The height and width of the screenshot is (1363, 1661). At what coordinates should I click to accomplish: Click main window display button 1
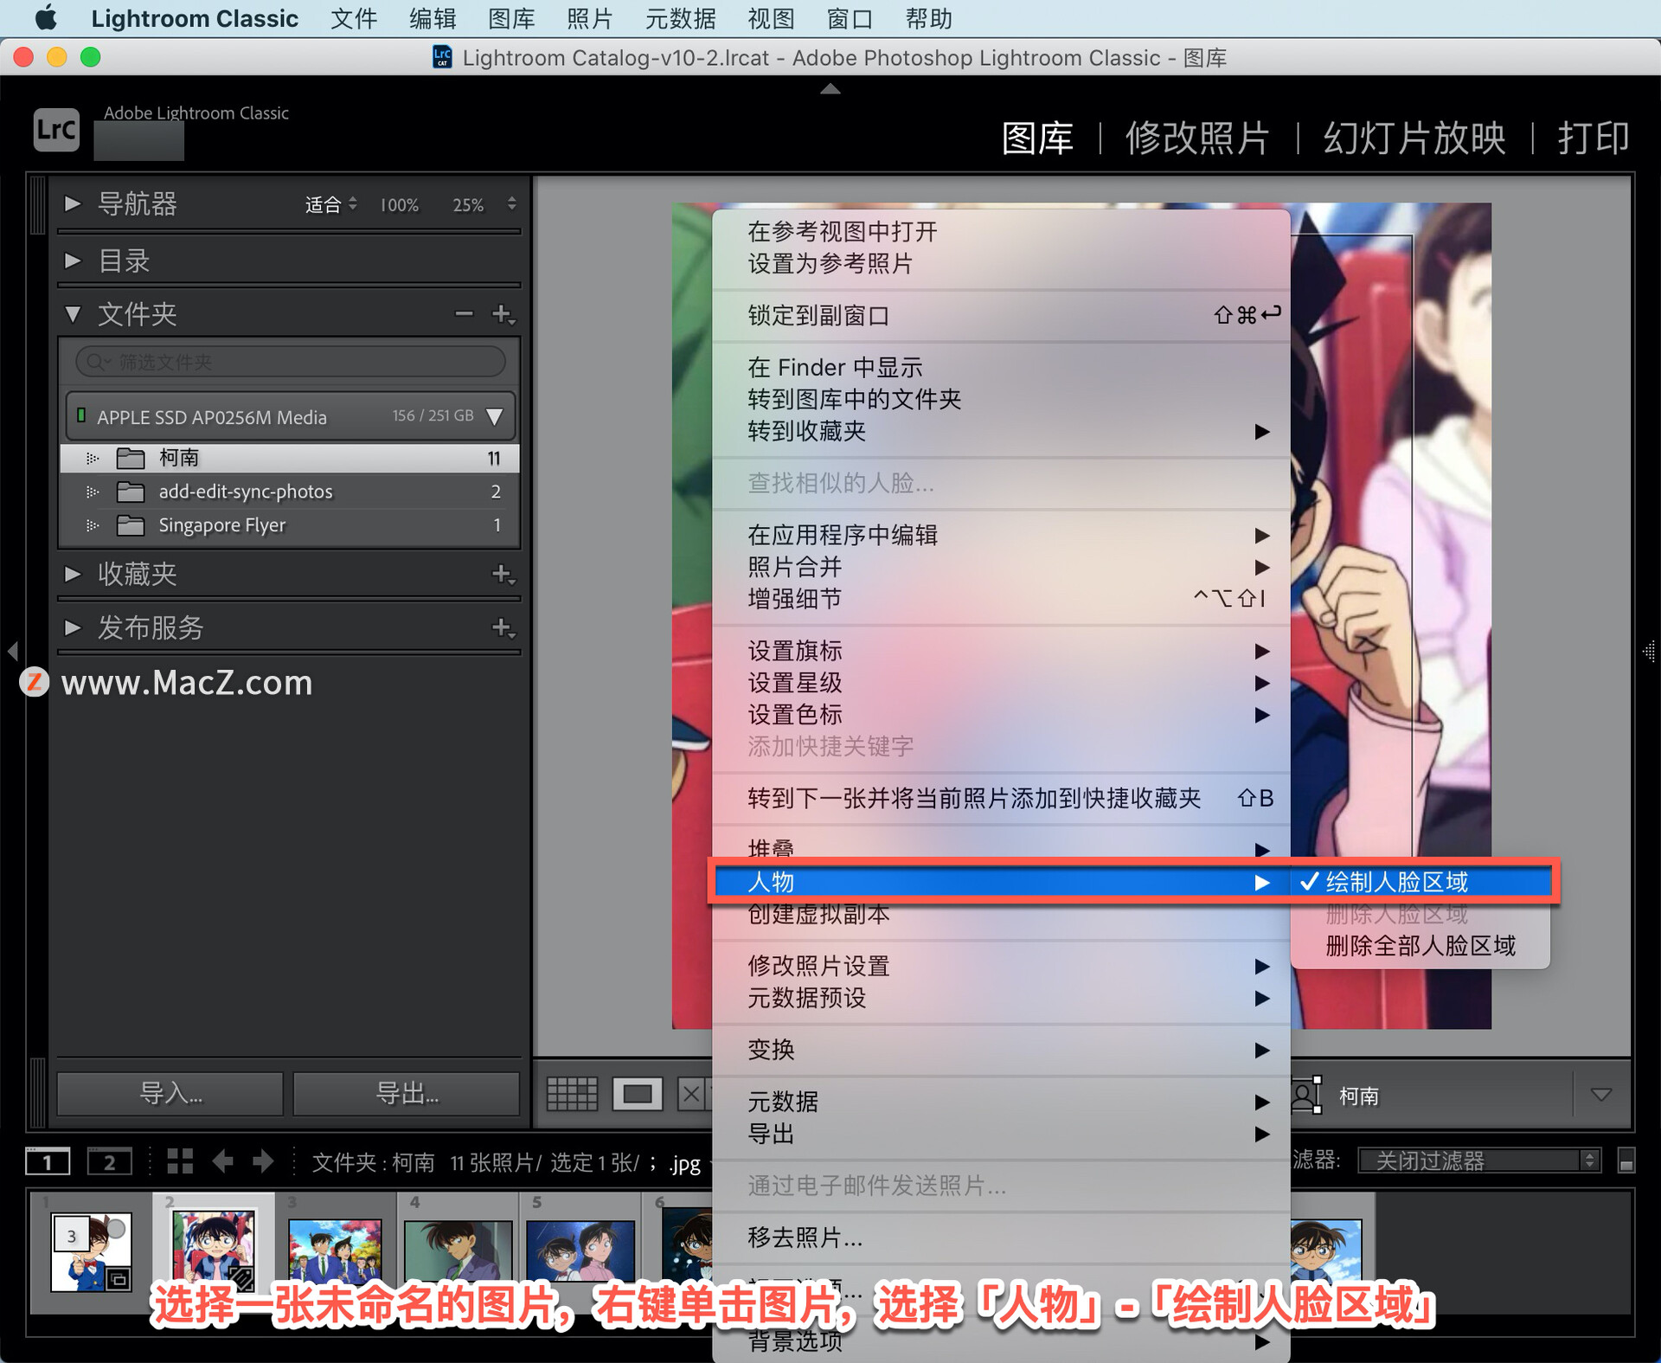click(48, 1161)
